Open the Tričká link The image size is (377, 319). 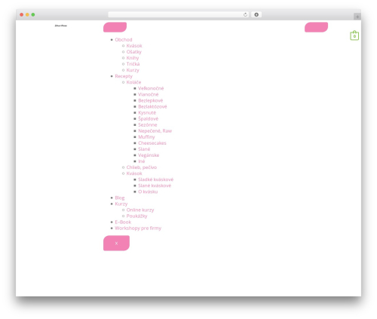pyautogui.click(x=133, y=64)
